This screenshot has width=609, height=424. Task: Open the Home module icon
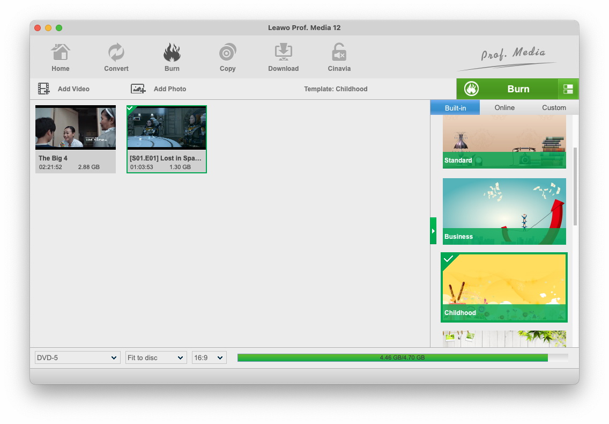coord(60,52)
